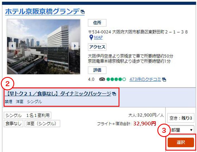Open the 早トク21 ダイナミックパッケージ plan link
This screenshot has width=197, height=152.
click(x=58, y=94)
